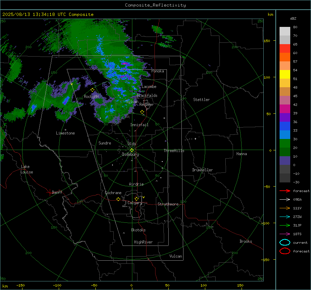This screenshot has width=311, height=290.
Task: Select the green 31JP arrow icon
Action: coord(285,225)
